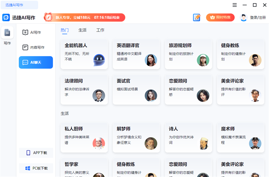The width and height of the screenshot is (269, 177).
Task: Click the 英语翻译官 avatar picture
Action: pyautogui.click(x=151, y=60)
